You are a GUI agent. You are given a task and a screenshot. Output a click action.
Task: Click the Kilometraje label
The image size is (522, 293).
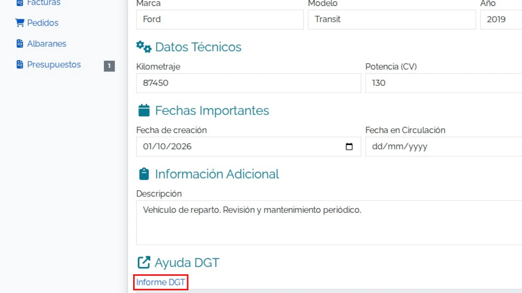(158, 66)
